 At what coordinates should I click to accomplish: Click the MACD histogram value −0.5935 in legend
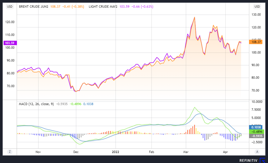point(62,104)
